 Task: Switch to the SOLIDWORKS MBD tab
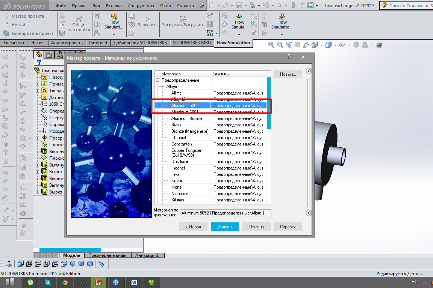tap(192, 43)
